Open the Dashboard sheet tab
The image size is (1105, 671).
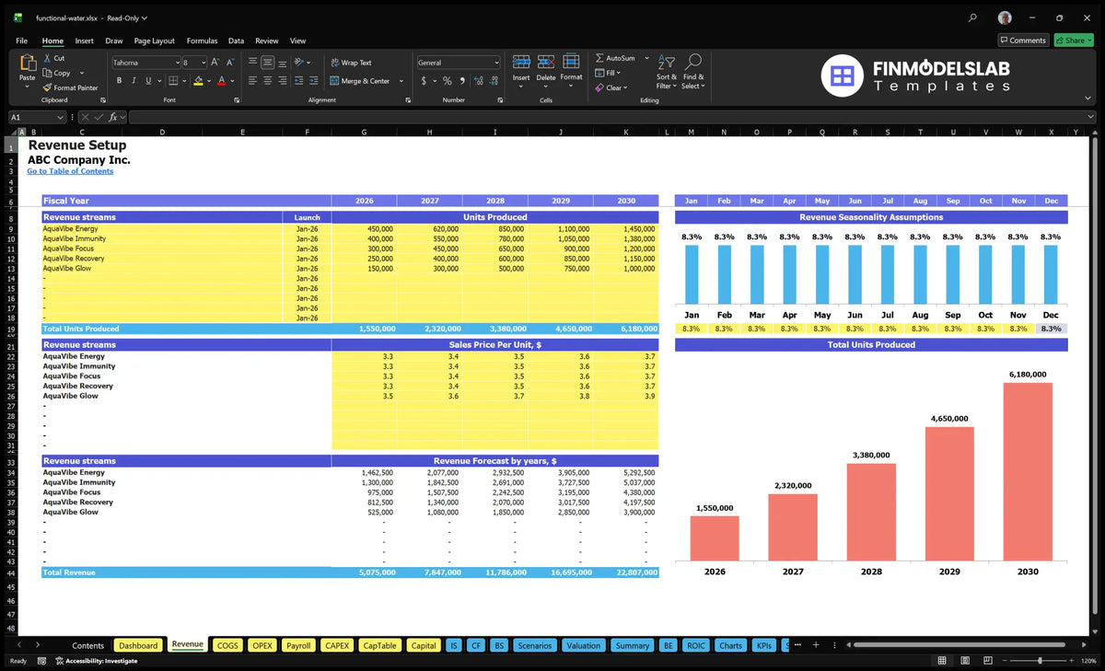point(138,645)
